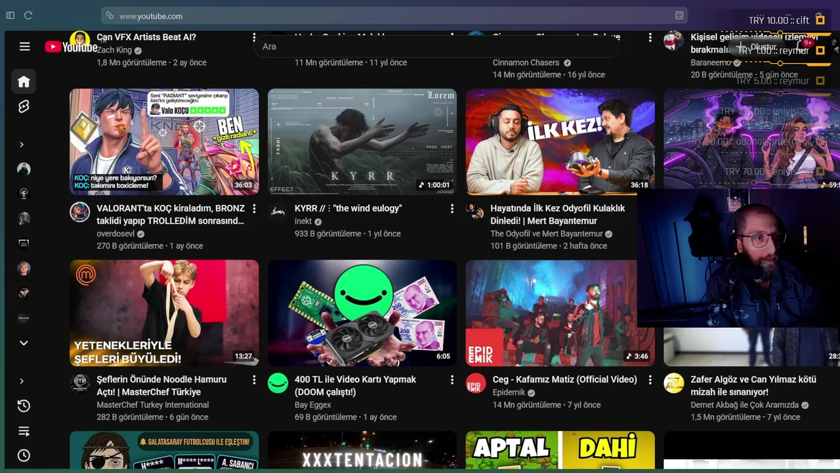This screenshot has width=840, height=473.
Task: Expand the lower sidebar section chevron above History
Action: point(22,381)
